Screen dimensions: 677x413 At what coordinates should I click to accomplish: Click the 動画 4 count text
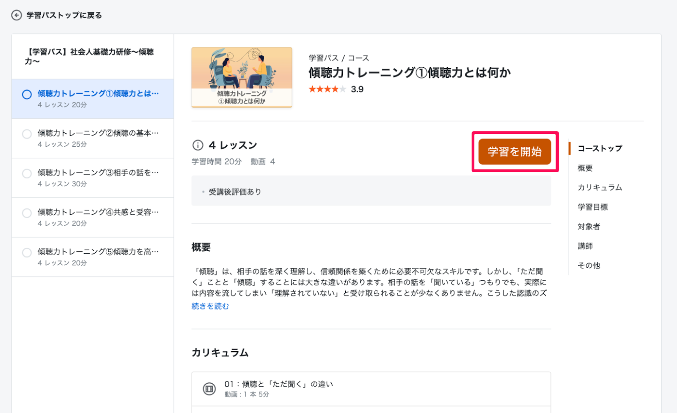[263, 161]
